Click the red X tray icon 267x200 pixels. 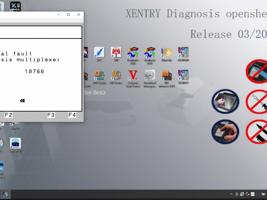[x=247, y=194]
